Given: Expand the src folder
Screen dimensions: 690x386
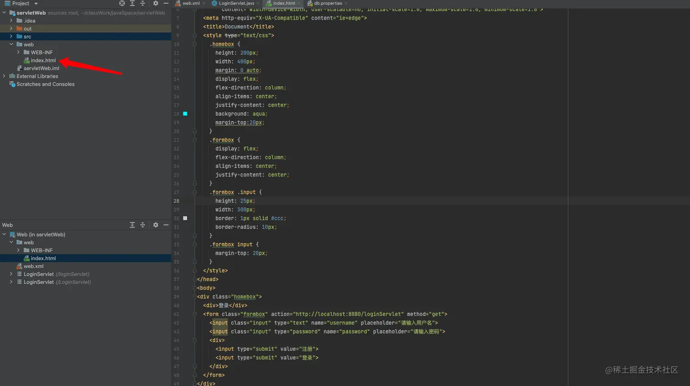Looking at the screenshot, I should click(x=11, y=36).
